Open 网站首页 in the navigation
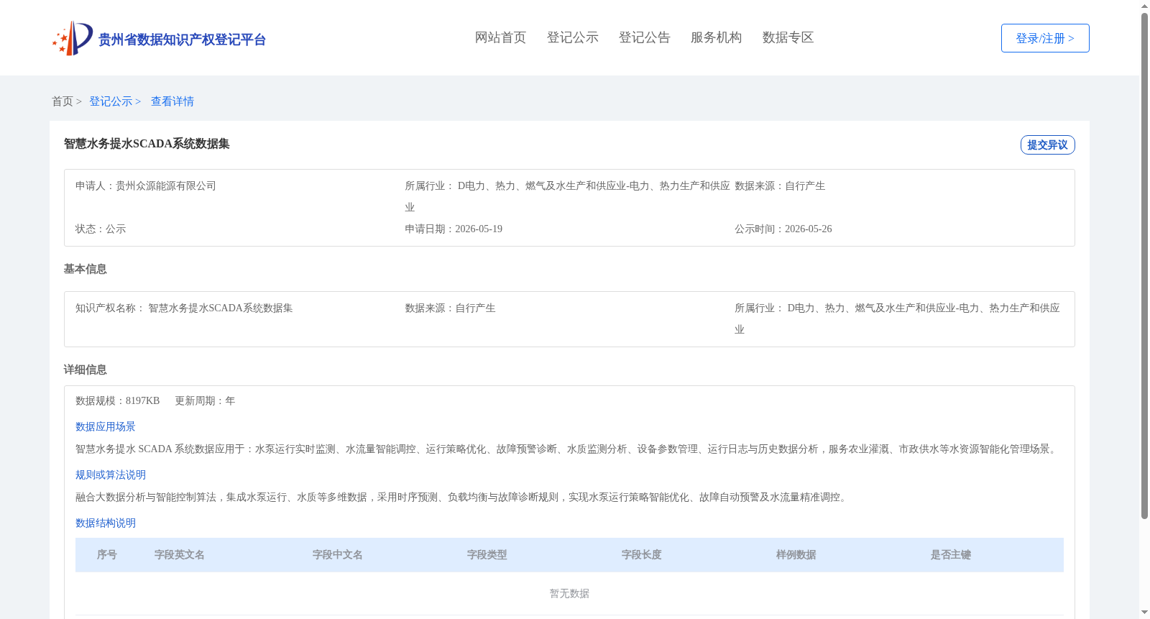The width and height of the screenshot is (1150, 619). point(501,37)
